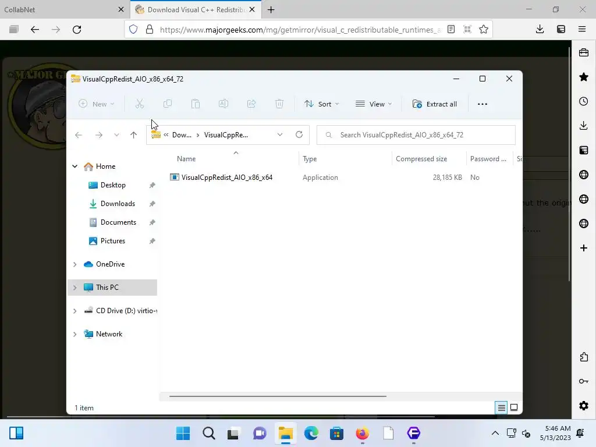Select Desktop in navigation pane
This screenshot has width=596, height=447.
point(113,185)
